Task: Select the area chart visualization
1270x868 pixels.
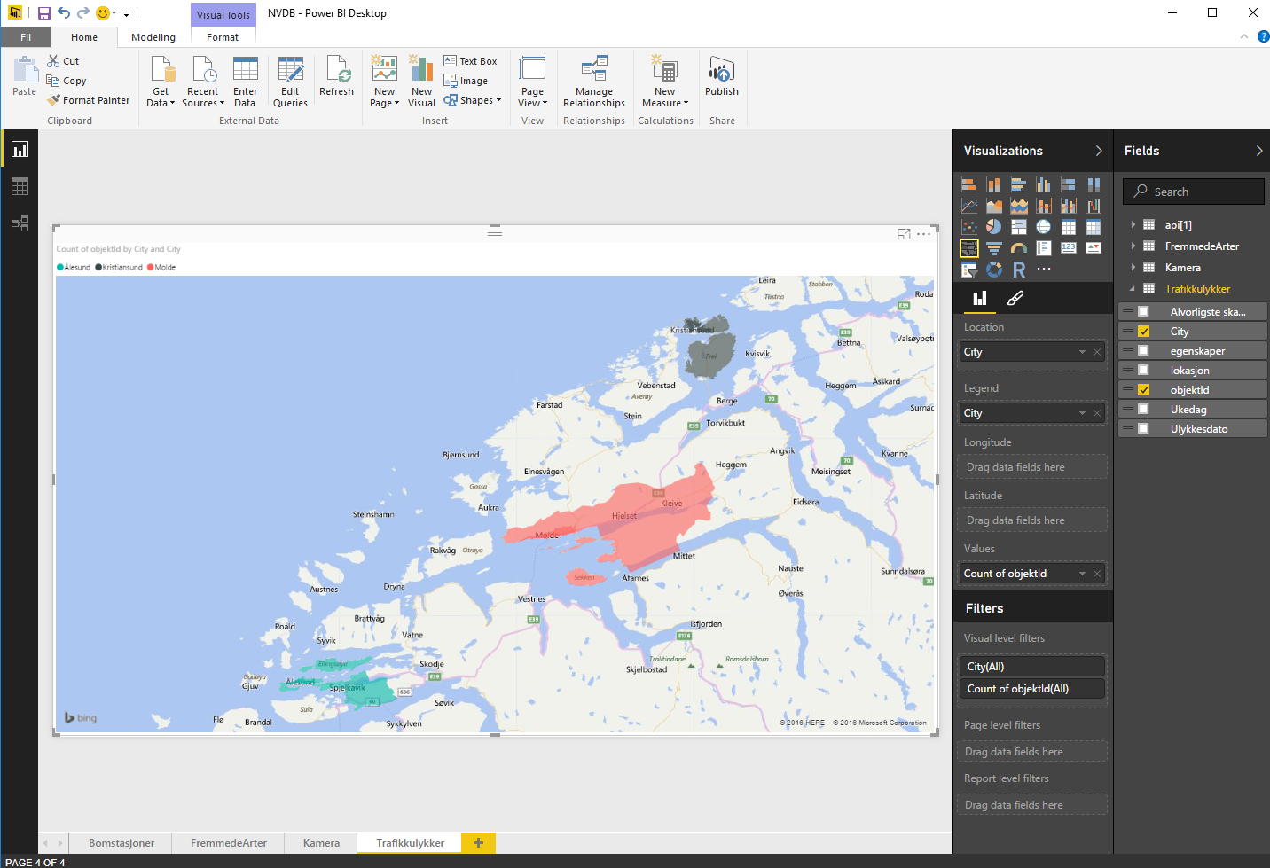Action: (994, 206)
